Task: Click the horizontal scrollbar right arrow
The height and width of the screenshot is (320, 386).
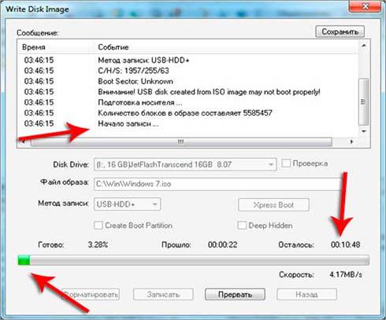Action: coord(351,142)
